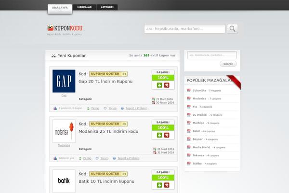Screen dimensions: 289x193
Task: Click Paylaş on the Modanisa coupon
Action: pos(87,158)
